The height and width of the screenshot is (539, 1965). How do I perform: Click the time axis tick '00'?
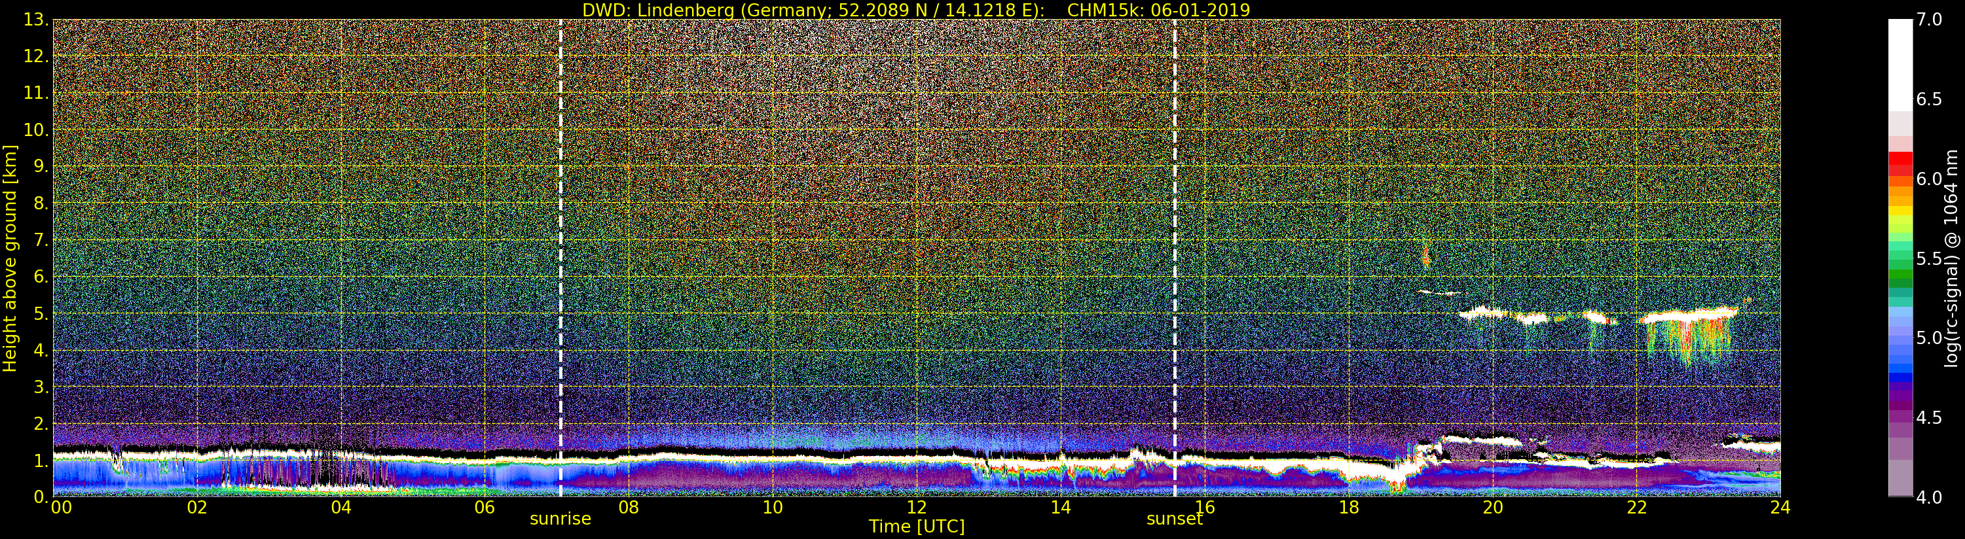pyautogui.click(x=61, y=507)
